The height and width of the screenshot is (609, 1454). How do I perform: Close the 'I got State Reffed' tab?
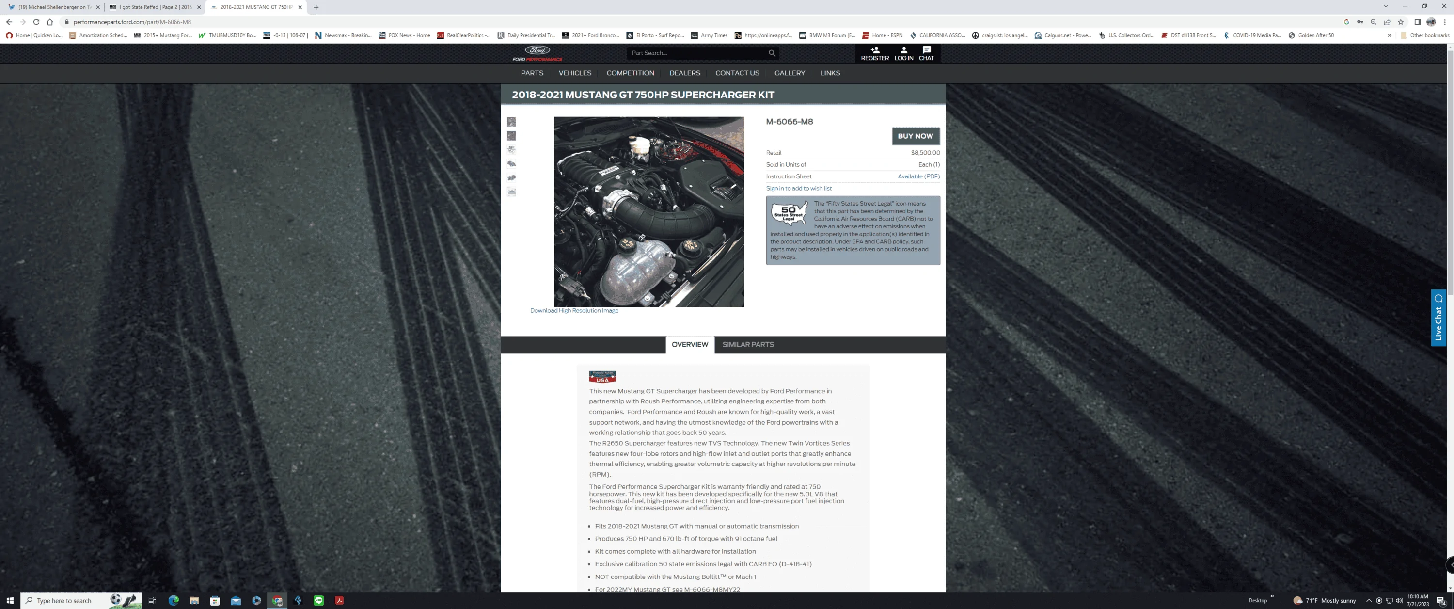click(x=199, y=7)
